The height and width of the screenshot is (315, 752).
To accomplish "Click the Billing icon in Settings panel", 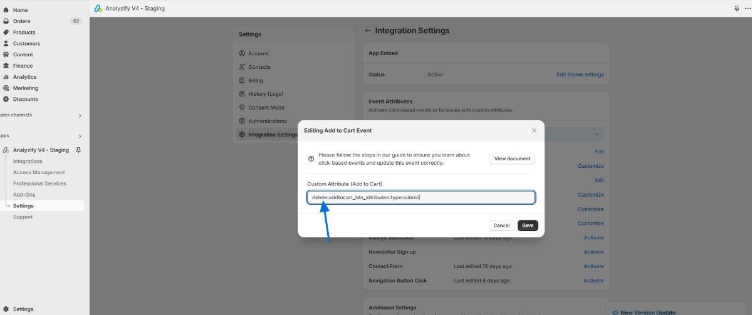I will (243, 81).
